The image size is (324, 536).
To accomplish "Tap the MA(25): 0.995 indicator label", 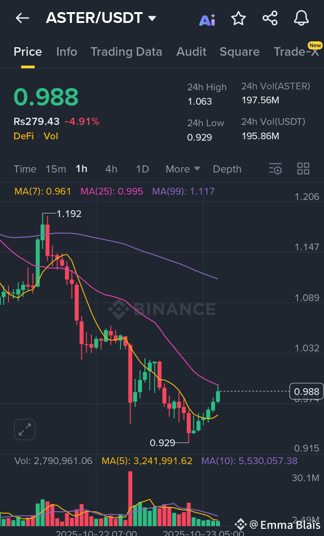I will 112,191.
